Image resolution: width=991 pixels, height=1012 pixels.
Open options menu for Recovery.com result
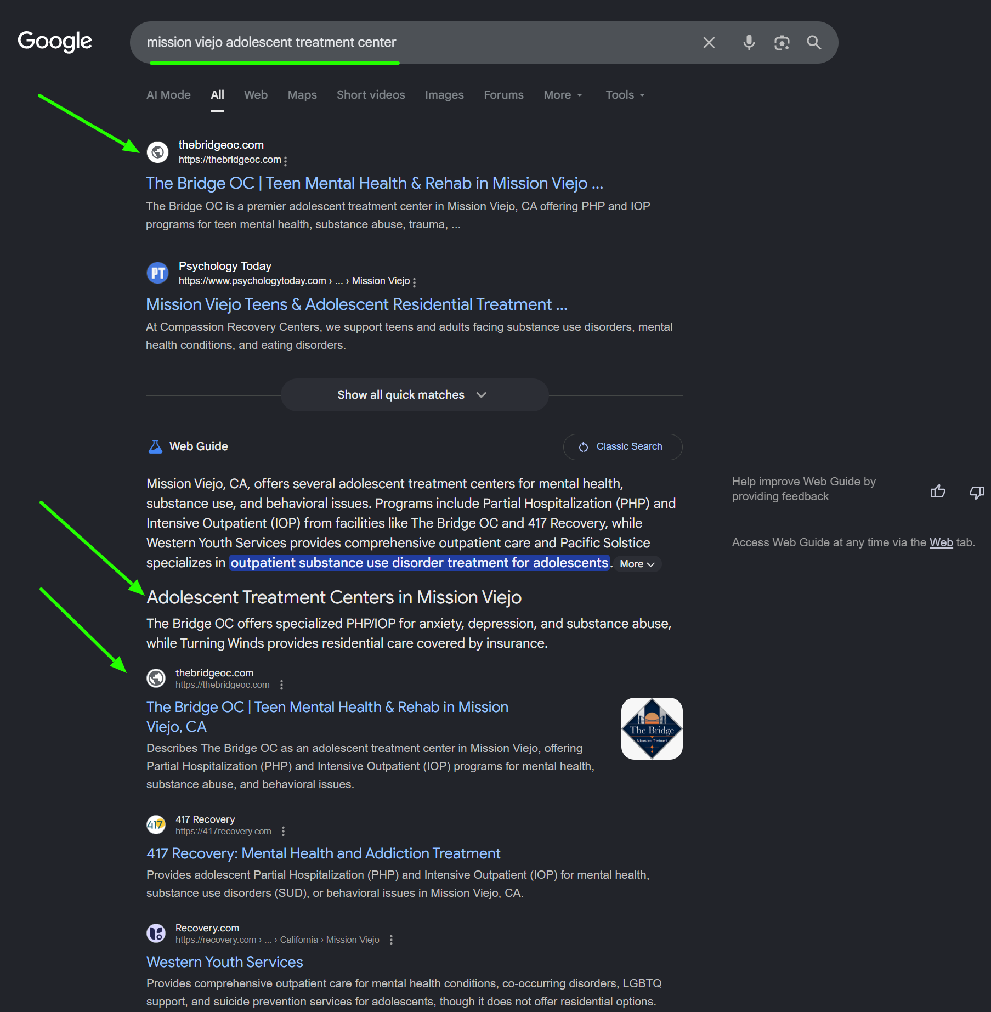tap(391, 940)
